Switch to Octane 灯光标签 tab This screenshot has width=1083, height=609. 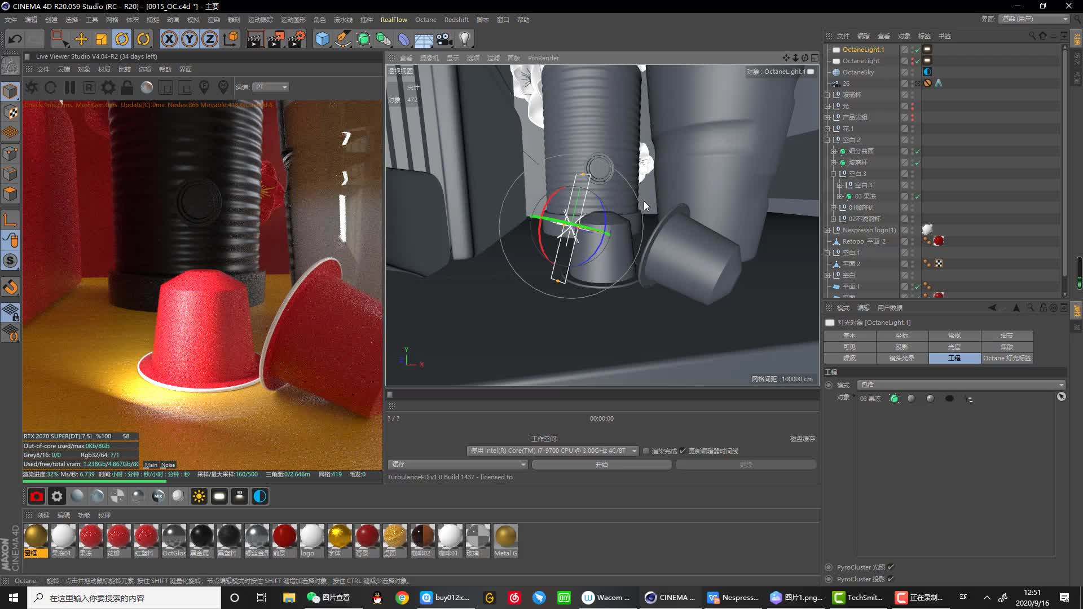pos(1007,358)
